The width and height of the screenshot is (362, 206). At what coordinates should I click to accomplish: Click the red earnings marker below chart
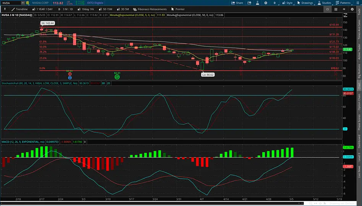point(70,74)
